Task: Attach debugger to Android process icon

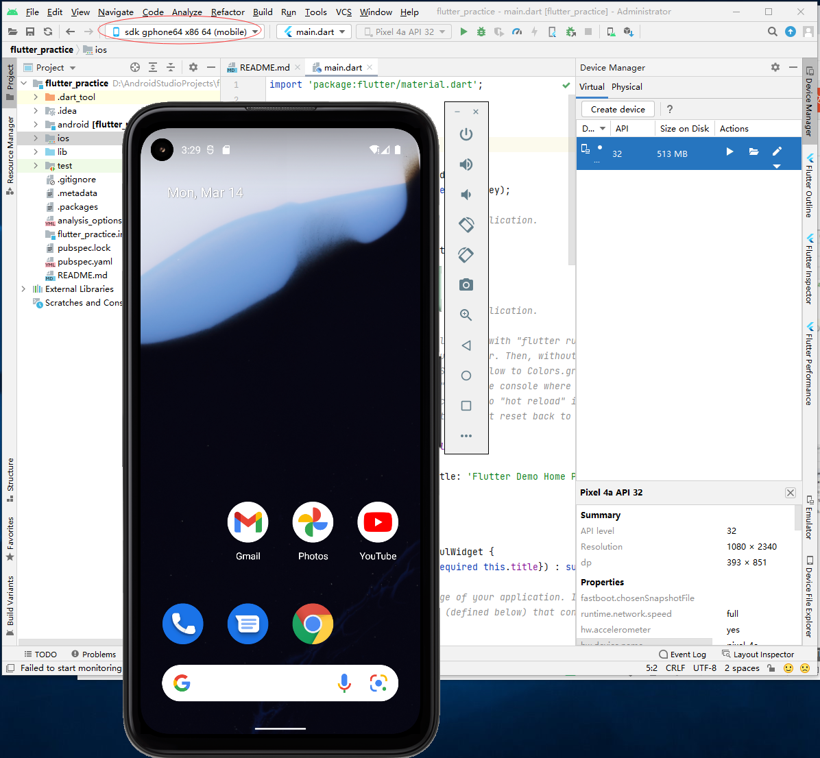Action: click(x=570, y=32)
